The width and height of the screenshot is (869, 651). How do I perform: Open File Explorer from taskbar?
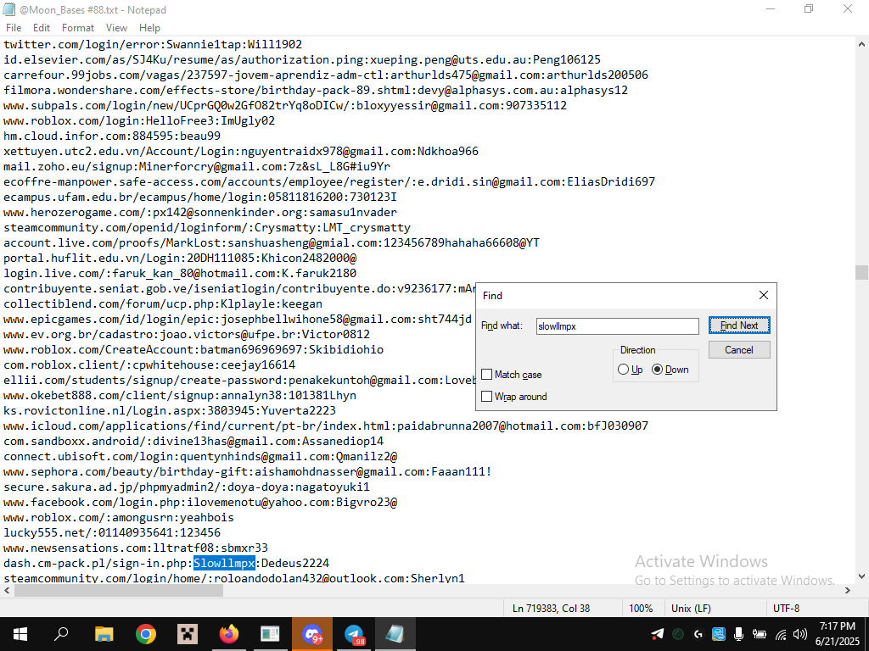[104, 634]
